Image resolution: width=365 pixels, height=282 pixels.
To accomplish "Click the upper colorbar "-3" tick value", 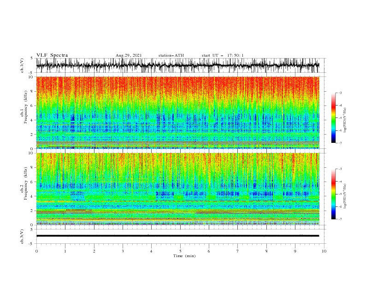I will (x=340, y=93).
